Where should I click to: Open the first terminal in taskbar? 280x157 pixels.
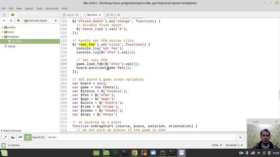(125, 153)
